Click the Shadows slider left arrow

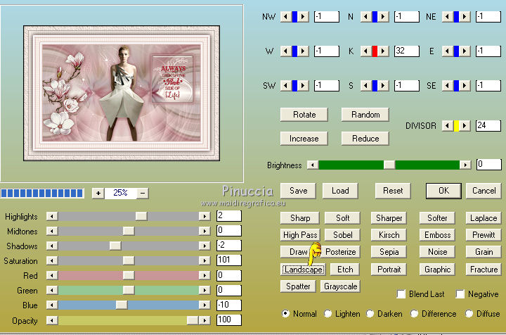[x=52, y=246]
